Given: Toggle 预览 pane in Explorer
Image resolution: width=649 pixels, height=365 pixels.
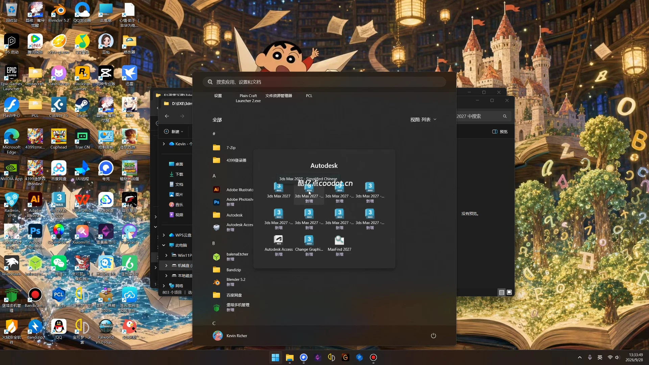Looking at the screenshot, I should tap(500, 131).
